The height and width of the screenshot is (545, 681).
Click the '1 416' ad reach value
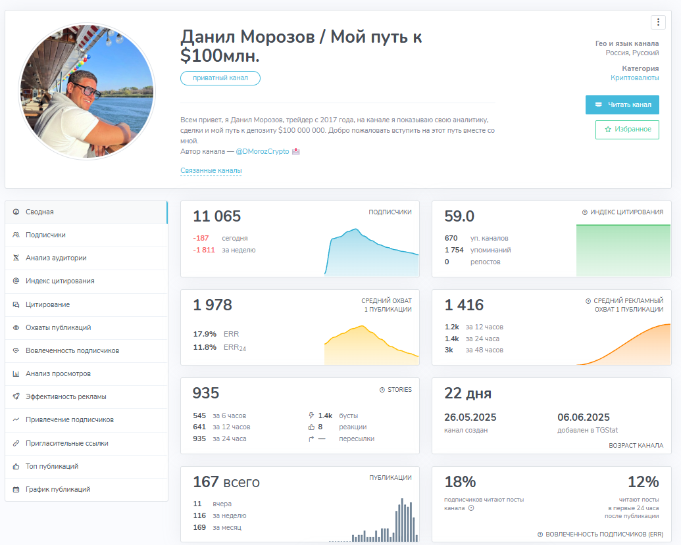pos(464,304)
